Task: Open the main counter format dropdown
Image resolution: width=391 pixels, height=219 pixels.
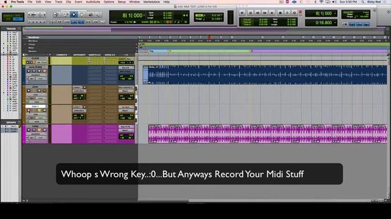Action: click(x=144, y=15)
